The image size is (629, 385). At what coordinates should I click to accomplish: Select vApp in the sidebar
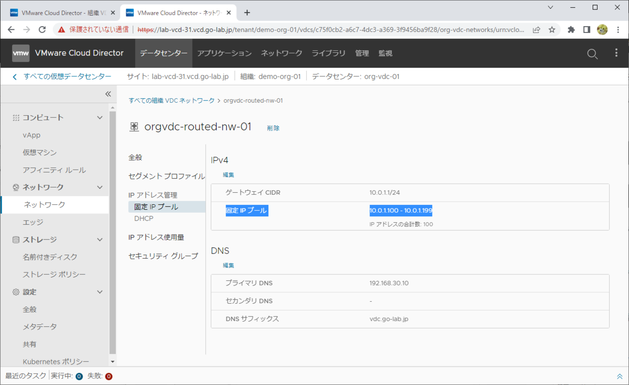[31, 135]
